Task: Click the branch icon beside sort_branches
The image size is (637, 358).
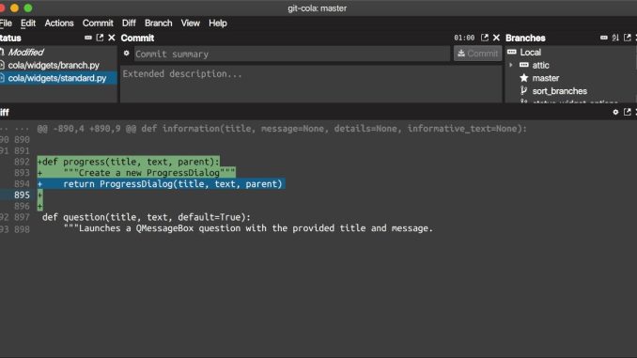Action: pos(523,90)
